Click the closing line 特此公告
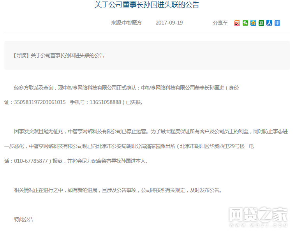 24,219
